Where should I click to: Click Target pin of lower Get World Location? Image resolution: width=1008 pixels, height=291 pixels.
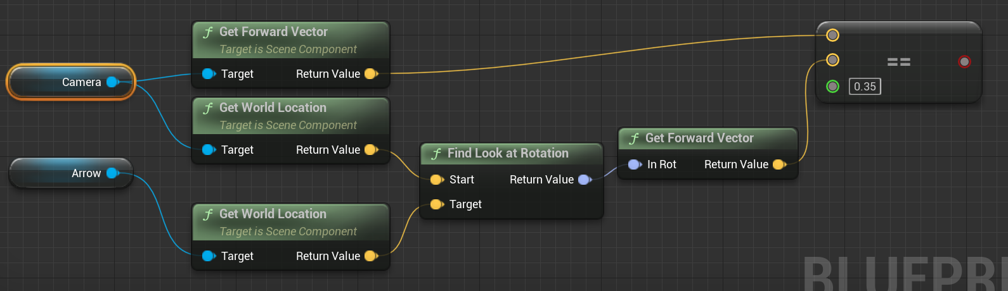point(209,256)
